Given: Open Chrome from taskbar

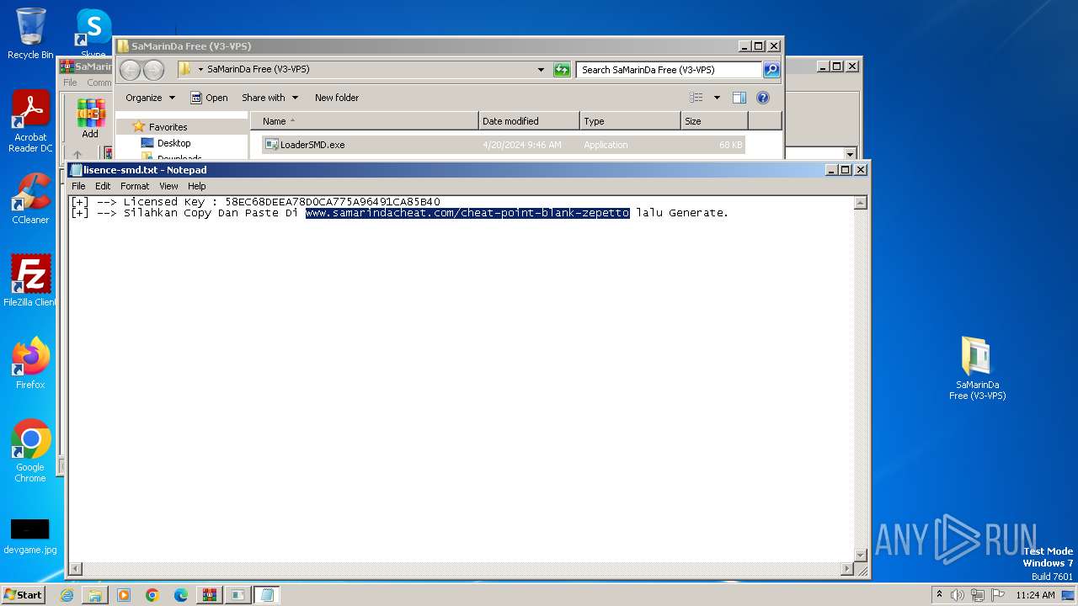Looking at the screenshot, I should pos(152,595).
